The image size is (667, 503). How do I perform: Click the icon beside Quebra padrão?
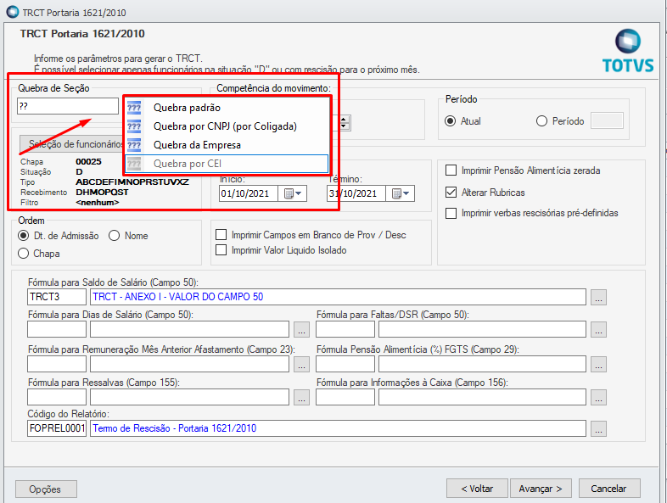click(134, 108)
